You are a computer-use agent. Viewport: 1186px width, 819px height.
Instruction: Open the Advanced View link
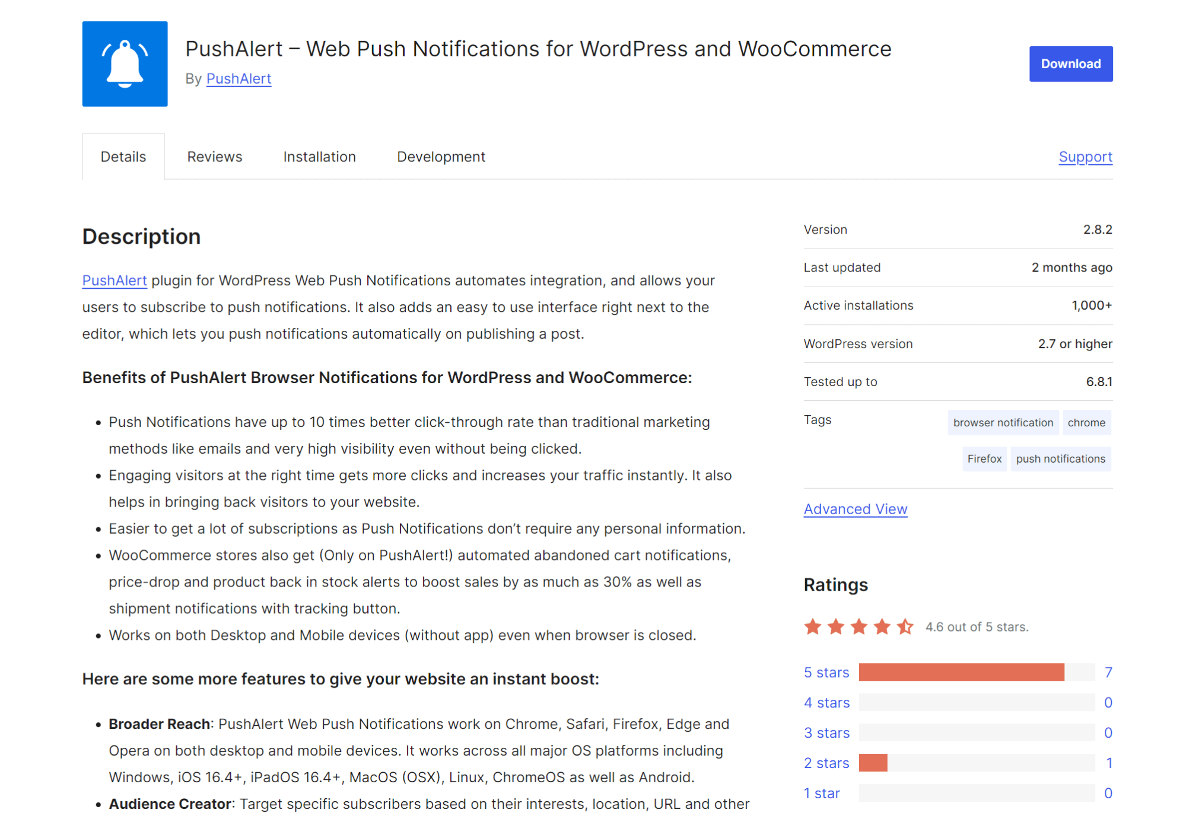pyautogui.click(x=855, y=509)
